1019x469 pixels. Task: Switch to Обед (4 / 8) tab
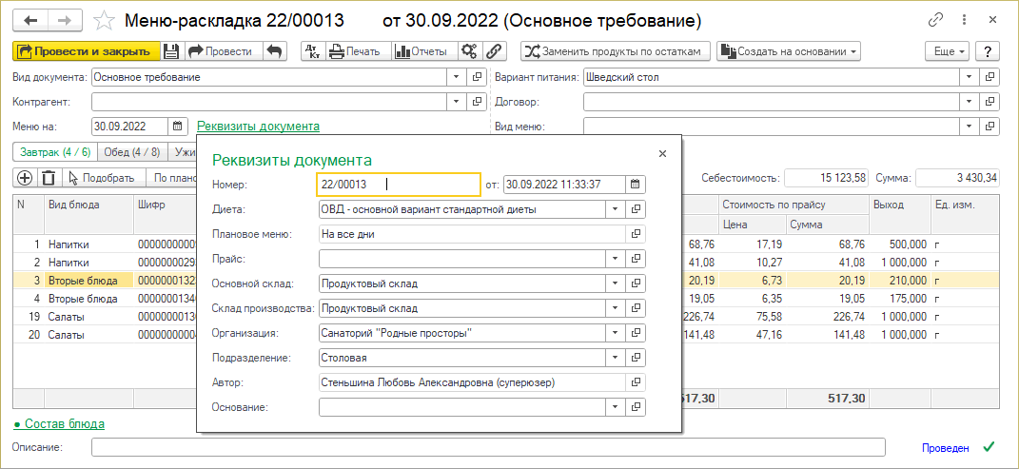point(132,152)
